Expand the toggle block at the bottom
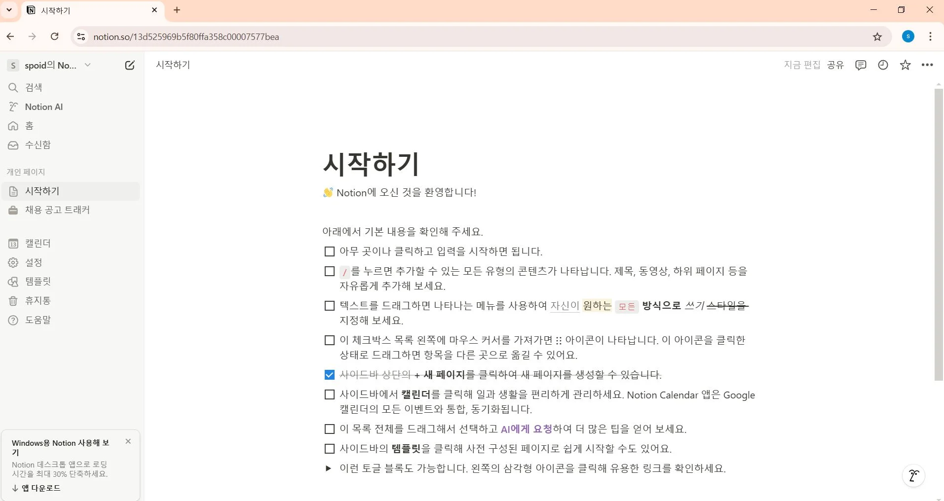 point(328,468)
